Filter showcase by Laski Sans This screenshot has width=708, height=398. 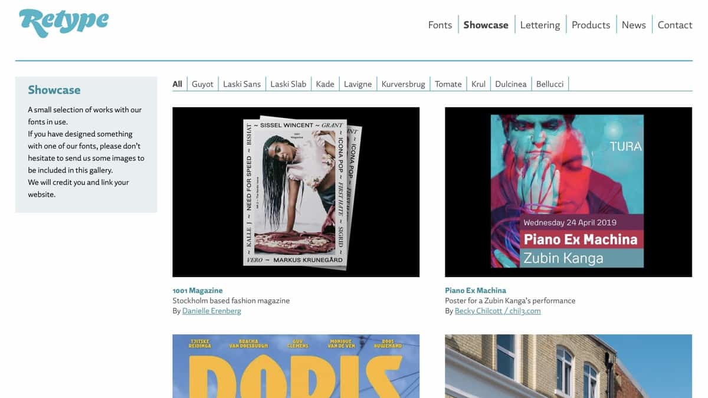click(242, 84)
